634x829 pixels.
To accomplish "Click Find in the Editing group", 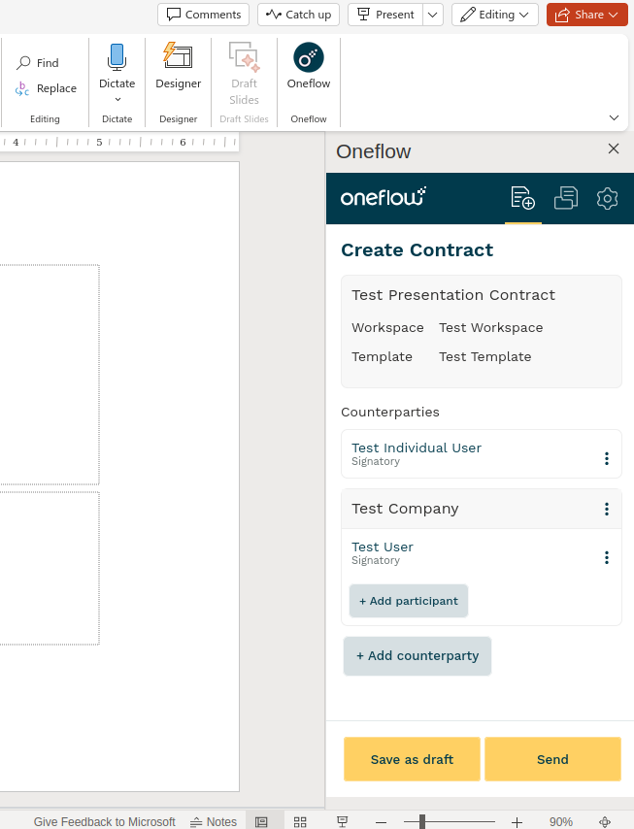I will click(38, 63).
